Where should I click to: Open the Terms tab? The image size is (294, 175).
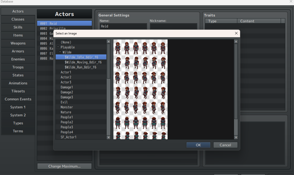tap(18, 131)
